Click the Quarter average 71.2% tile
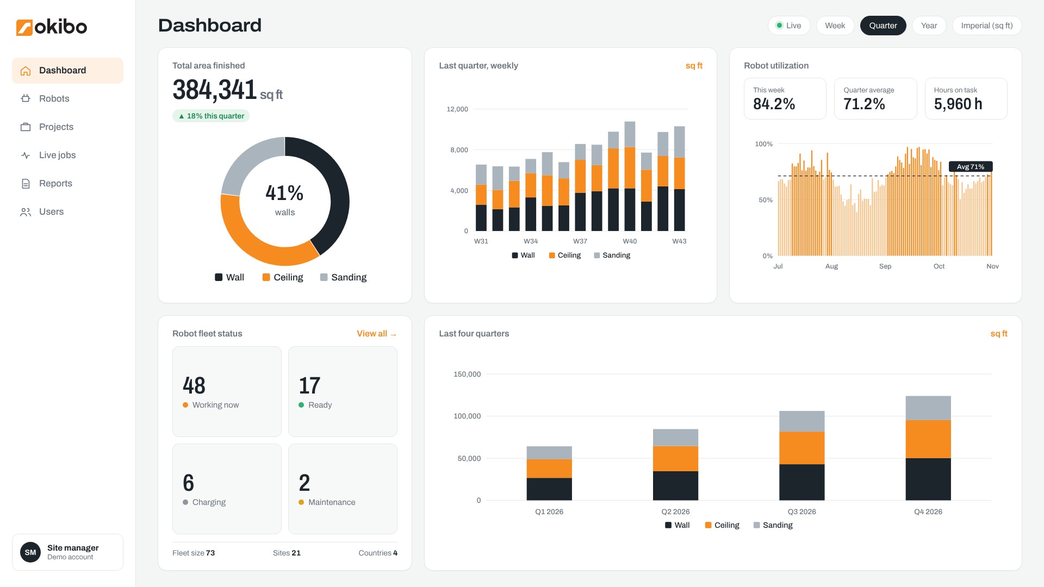Image resolution: width=1044 pixels, height=587 pixels. click(x=875, y=99)
